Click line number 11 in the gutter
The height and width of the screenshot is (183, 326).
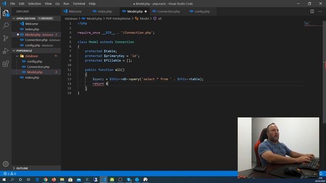pyautogui.click(x=69, y=70)
